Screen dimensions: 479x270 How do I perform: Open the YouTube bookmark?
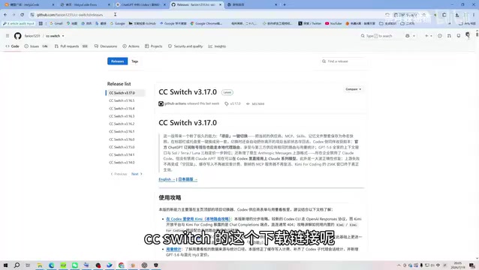333,23
